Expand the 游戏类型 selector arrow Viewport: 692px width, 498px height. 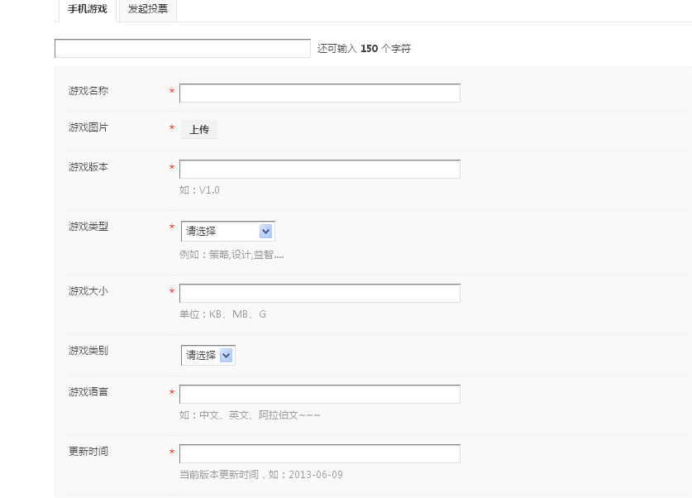pos(265,231)
